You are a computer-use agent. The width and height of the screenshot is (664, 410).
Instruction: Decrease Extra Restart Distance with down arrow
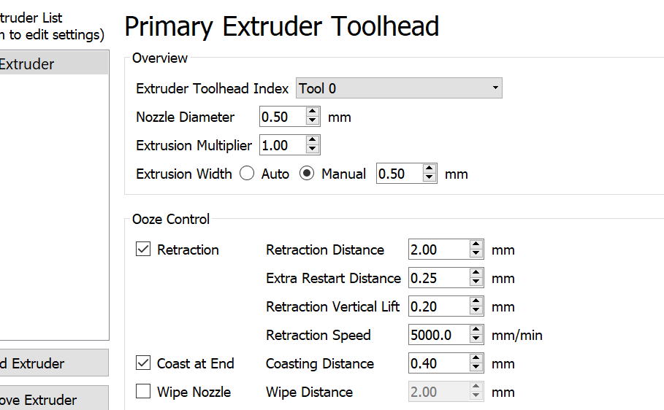(x=476, y=282)
